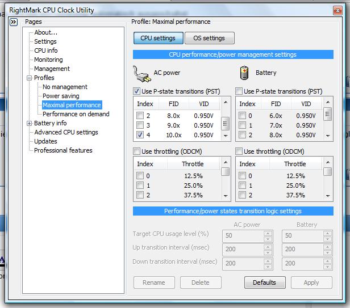Check AC power P-state index 3 (9.0x)
This screenshot has height=308, width=350.
click(x=140, y=125)
